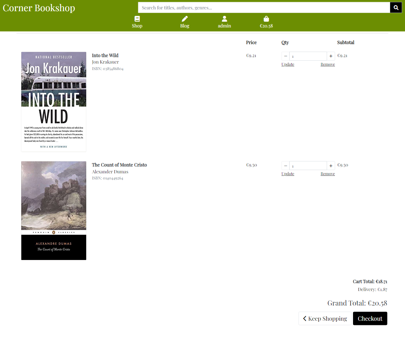
Task: Open the shopping bag cart icon
Action: [x=266, y=19]
